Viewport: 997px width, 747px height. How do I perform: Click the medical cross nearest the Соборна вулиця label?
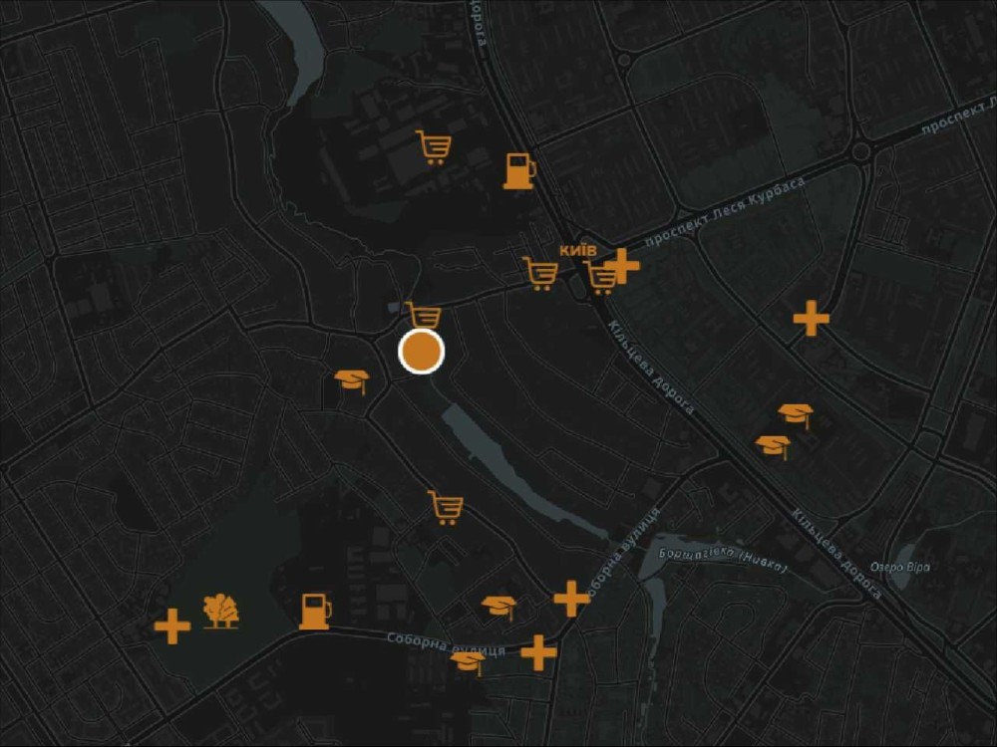point(538,652)
